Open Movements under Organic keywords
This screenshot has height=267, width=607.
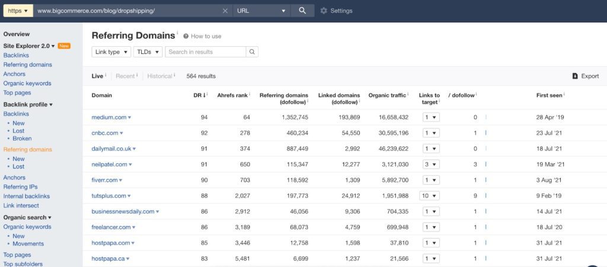click(x=28, y=243)
